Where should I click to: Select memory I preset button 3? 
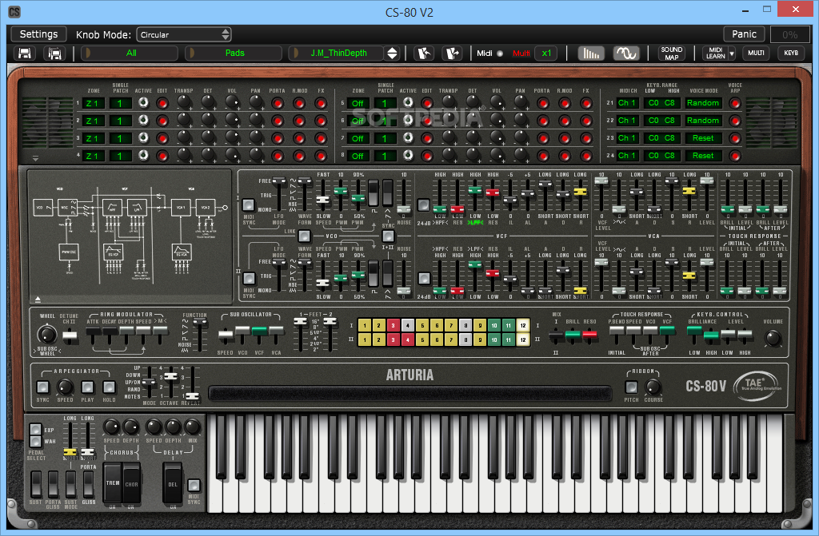[x=394, y=326]
